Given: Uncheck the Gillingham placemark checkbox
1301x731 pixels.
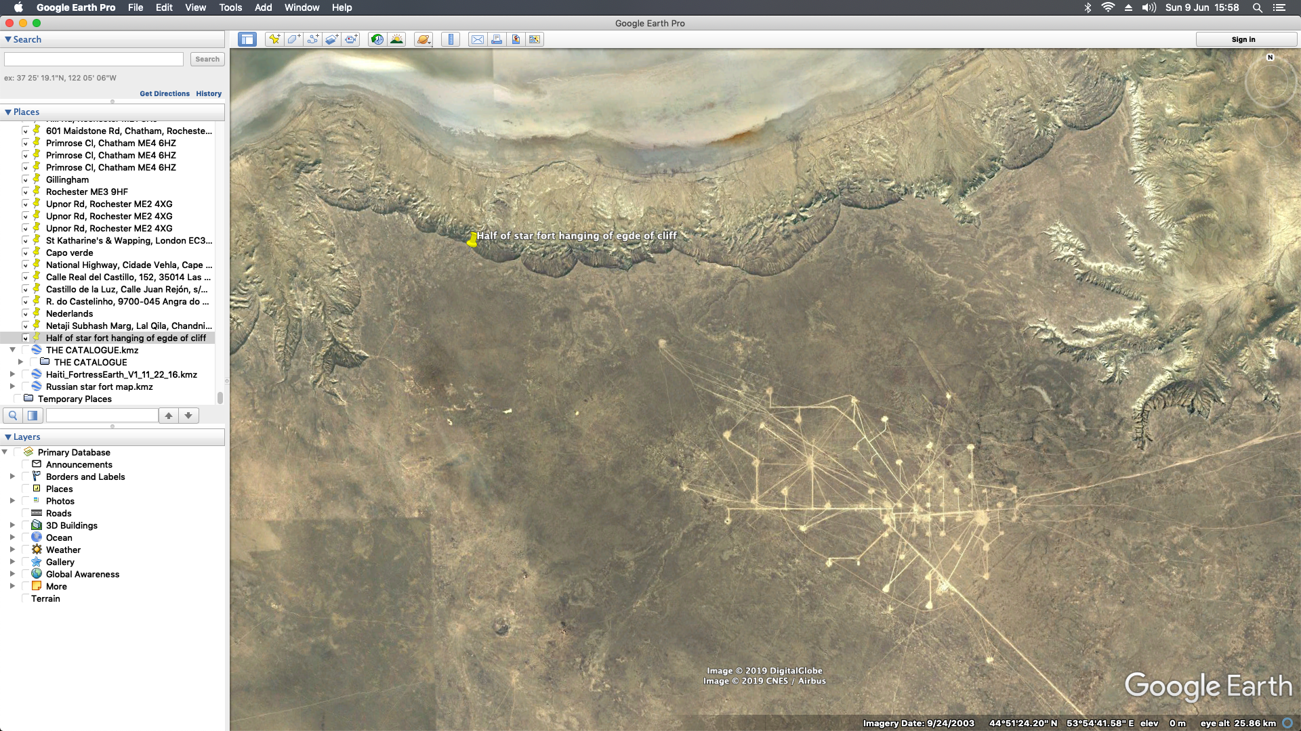Looking at the screenshot, I should pyautogui.click(x=26, y=179).
